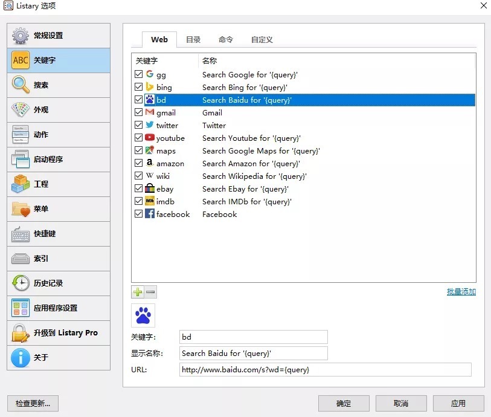Click the green plus add keyword icon
Screen dimensions: 491x417
click(x=138, y=293)
